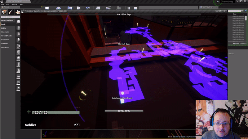This screenshot has width=248, height=139.
Task: Stop the running game preview
Action: coord(135,8)
